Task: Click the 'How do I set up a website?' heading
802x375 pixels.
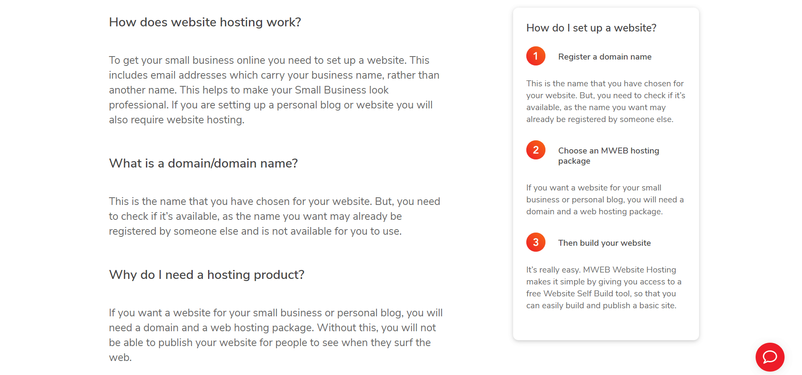Action: [591, 28]
